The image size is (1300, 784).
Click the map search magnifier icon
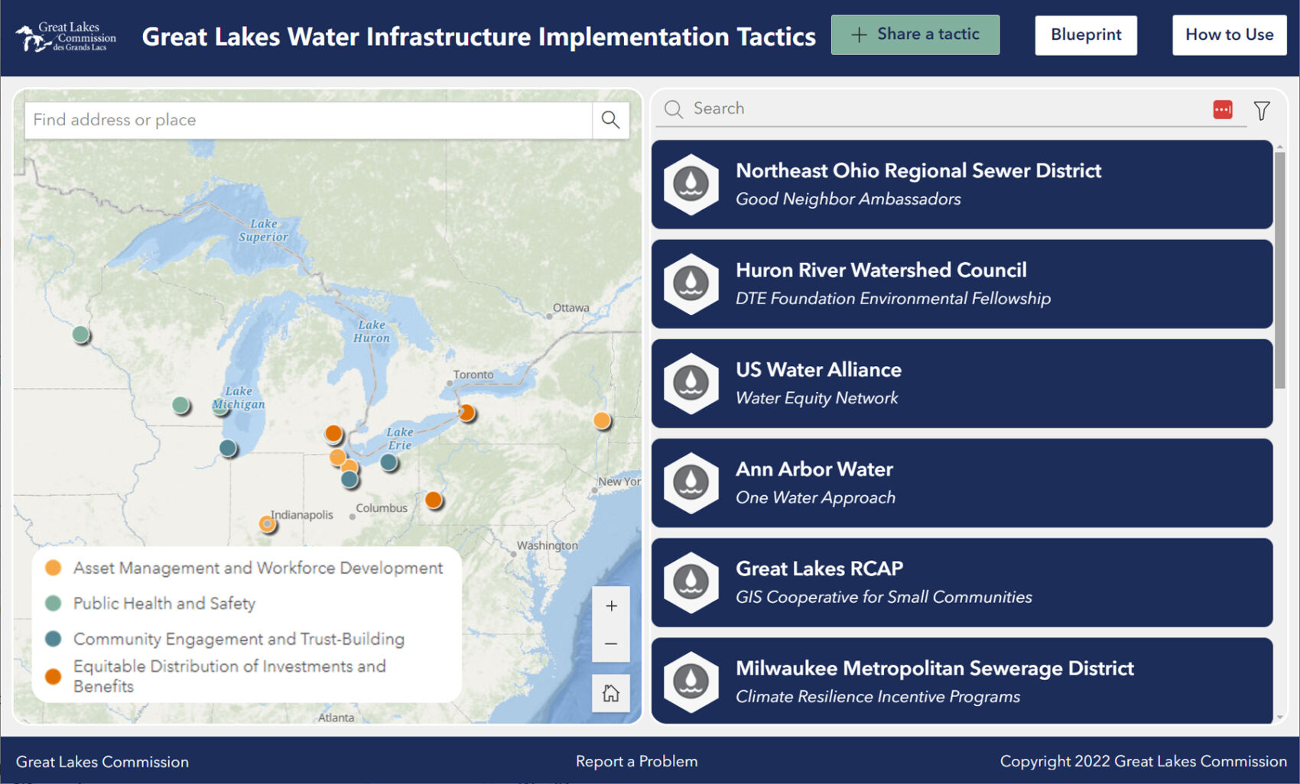[x=610, y=120]
